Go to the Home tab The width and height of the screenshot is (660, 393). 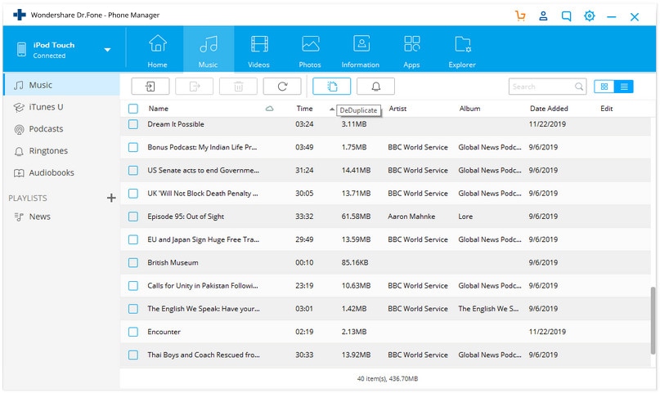[157, 51]
